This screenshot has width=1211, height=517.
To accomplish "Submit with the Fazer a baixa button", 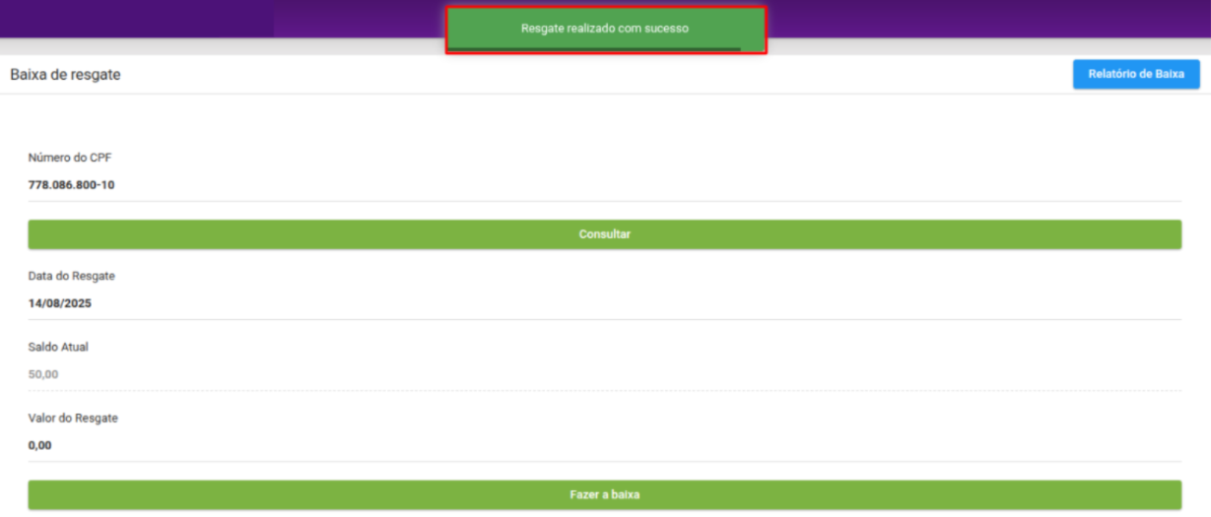I will [x=604, y=494].
